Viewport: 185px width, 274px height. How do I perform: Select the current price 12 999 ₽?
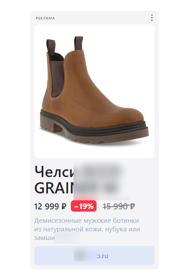50,206
